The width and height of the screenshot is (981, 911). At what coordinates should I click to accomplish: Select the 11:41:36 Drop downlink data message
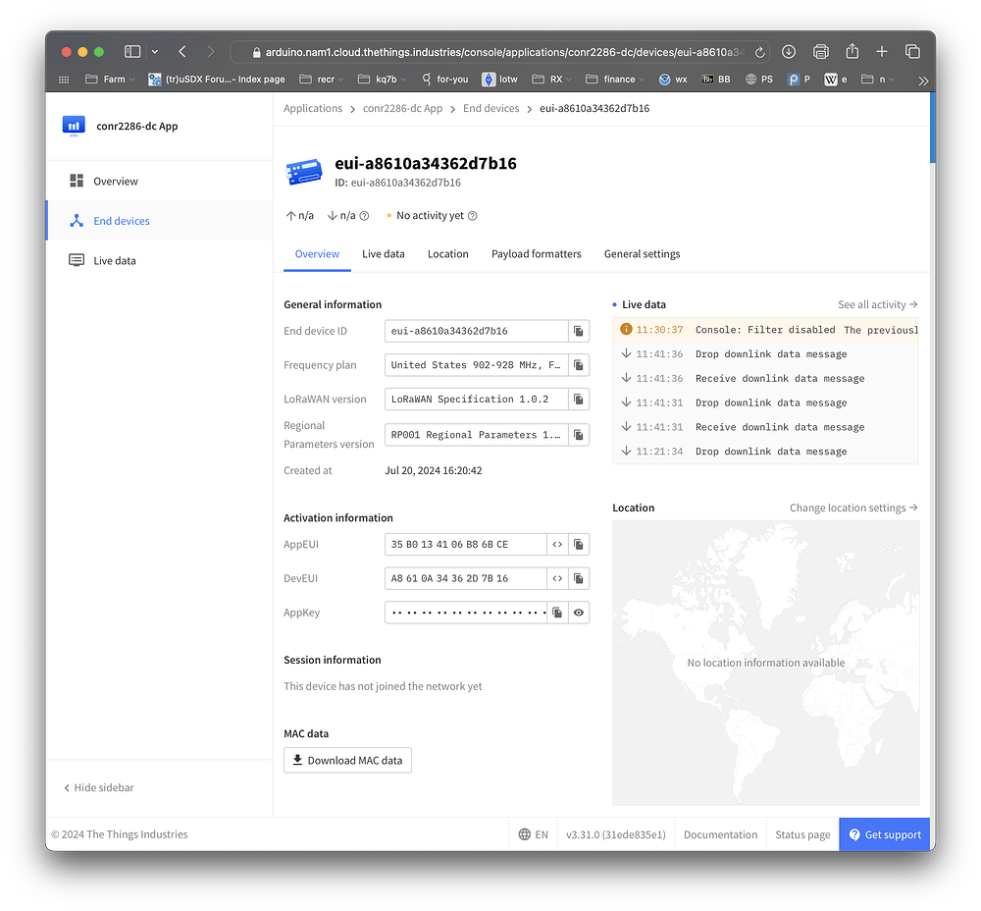pyautogui.click(x=765, y=354)
